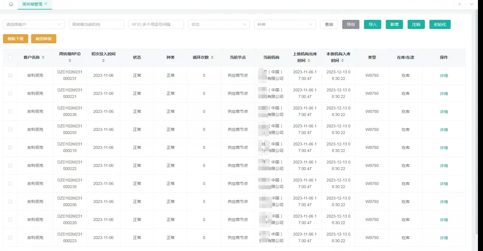This screenshot has height=251, width=483.
Task: Sort by 上级机构出库时间 column arrows
Action: click(x=309, y=61)
